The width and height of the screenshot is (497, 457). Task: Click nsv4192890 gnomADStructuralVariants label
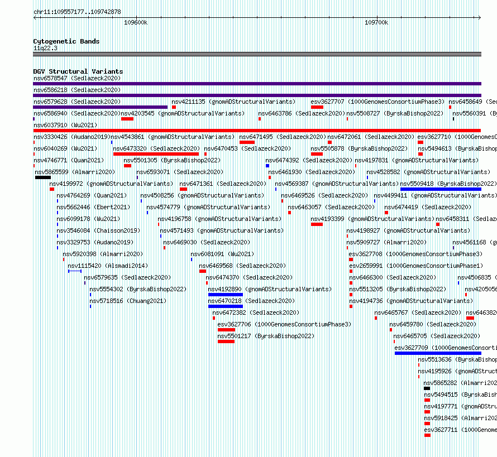[x=270, y=289]
